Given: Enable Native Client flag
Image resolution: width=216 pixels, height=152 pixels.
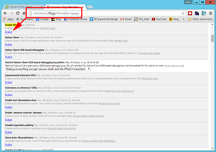Looking at the screenshot, I should (x=9, y=44).
